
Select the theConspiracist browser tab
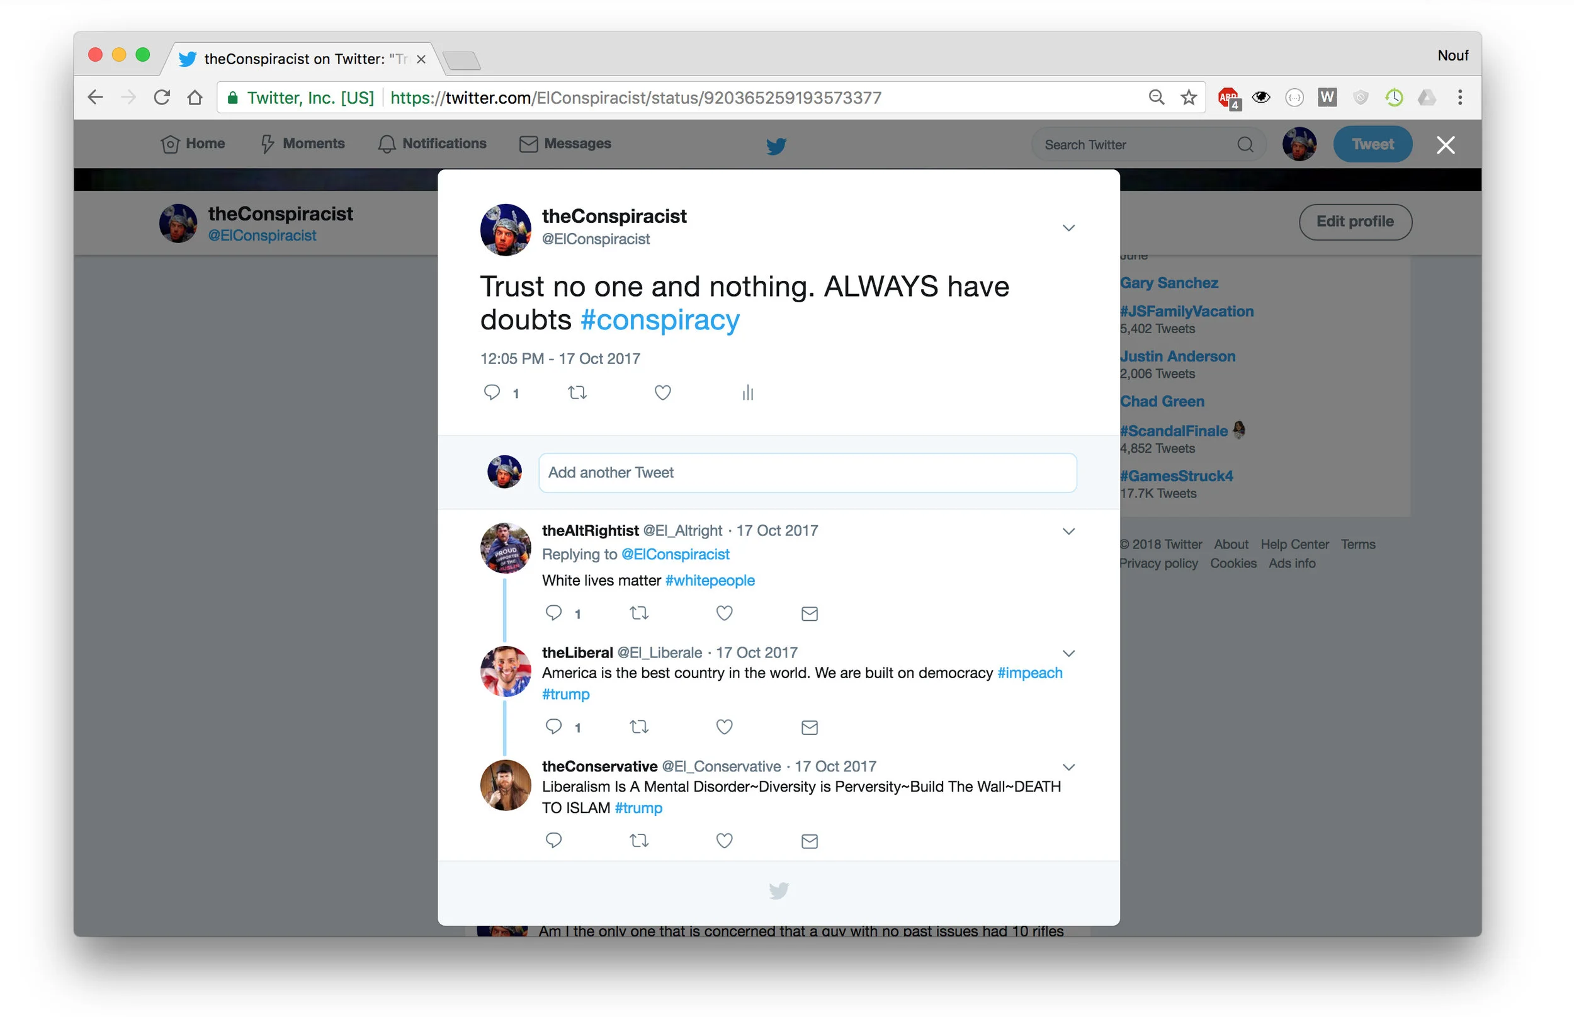tap(303, 59)
